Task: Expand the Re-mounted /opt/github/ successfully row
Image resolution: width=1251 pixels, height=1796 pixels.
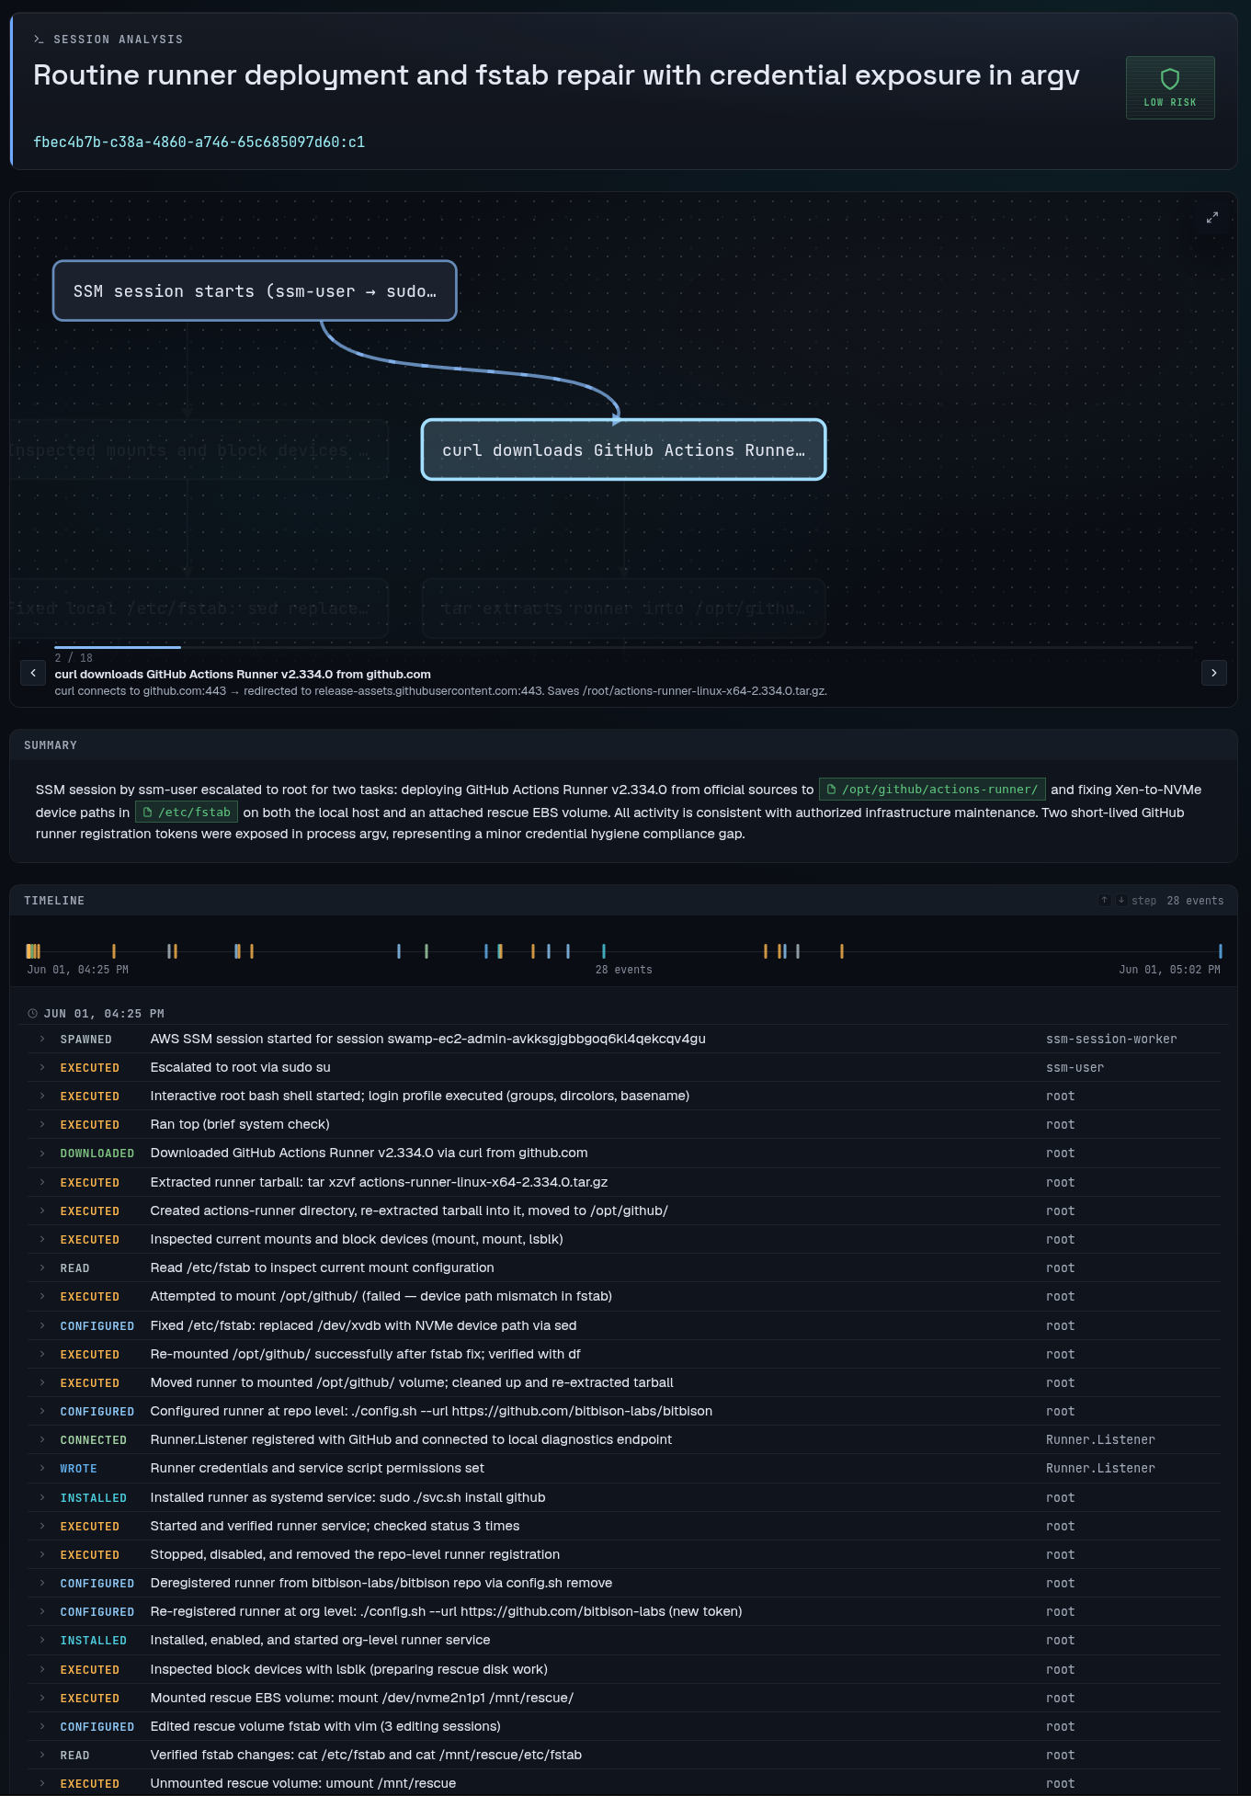Action: click(x=624, y=1354)
